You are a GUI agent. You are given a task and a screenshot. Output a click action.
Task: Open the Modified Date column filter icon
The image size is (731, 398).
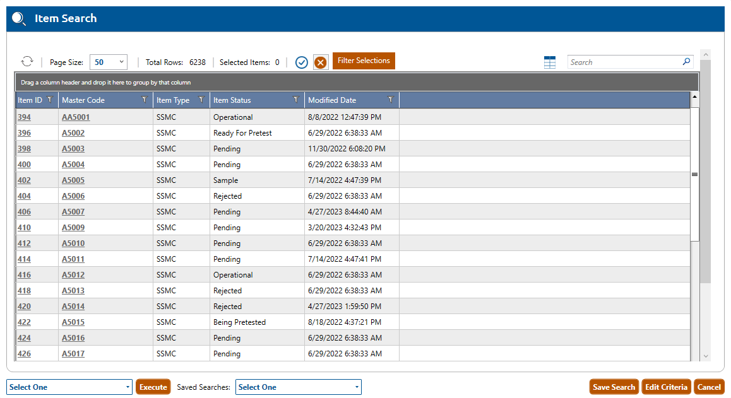(391, 100)
